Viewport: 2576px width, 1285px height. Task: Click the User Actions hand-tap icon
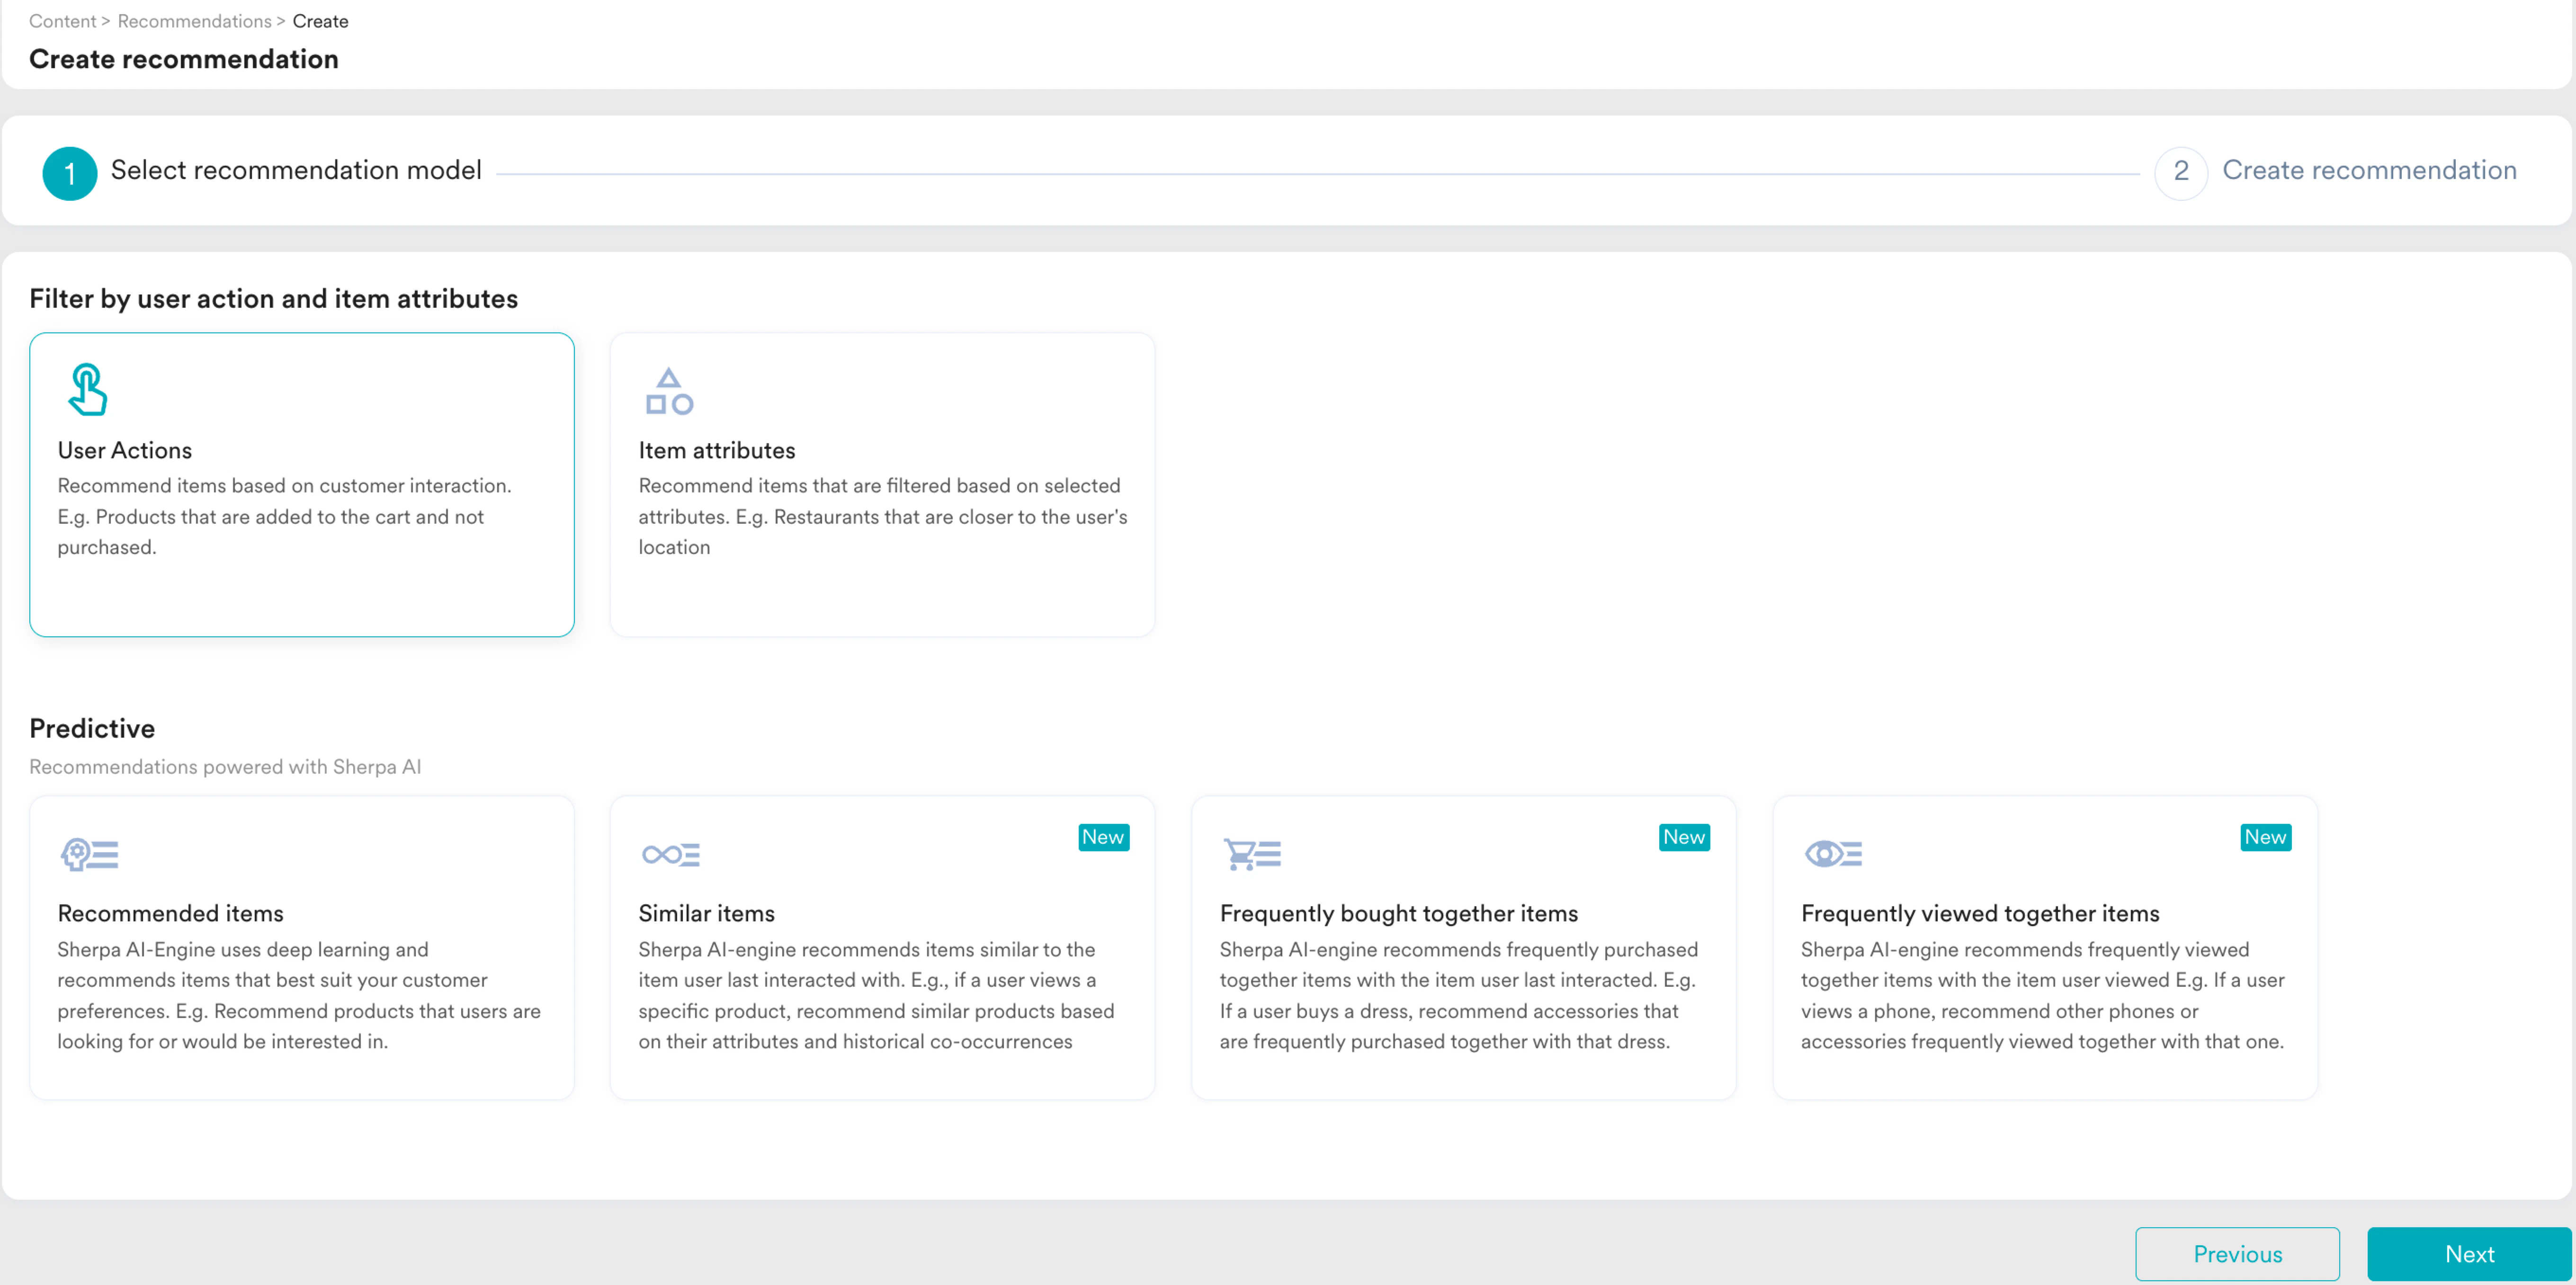(x=87, y=389)
